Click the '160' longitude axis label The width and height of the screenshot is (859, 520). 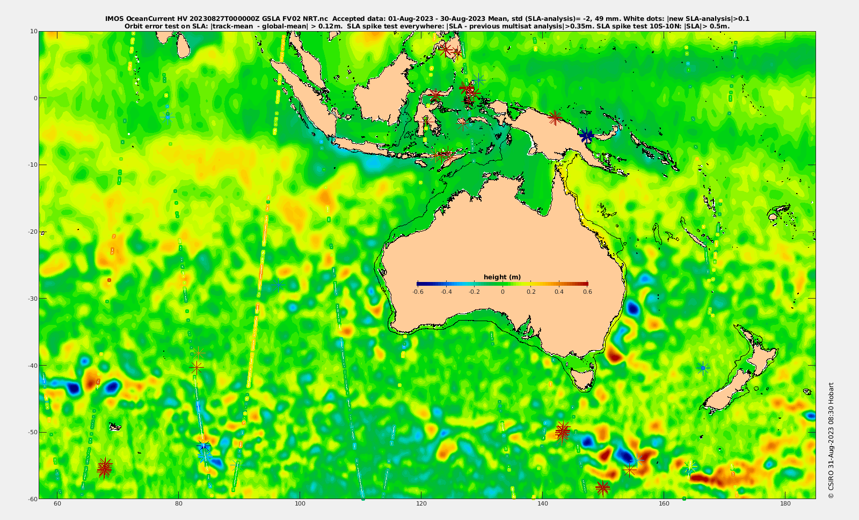[x=664, y=504]
